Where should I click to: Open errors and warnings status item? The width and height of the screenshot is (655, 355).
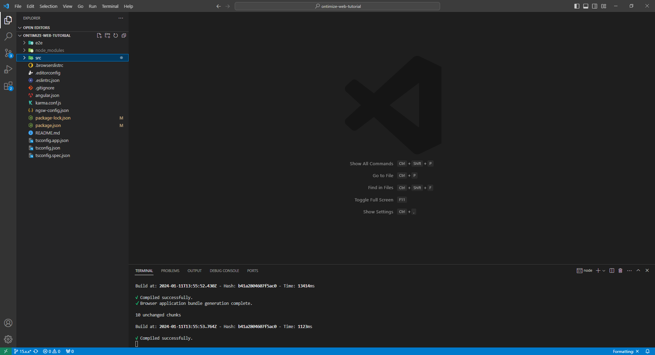[x=52, y=351]
